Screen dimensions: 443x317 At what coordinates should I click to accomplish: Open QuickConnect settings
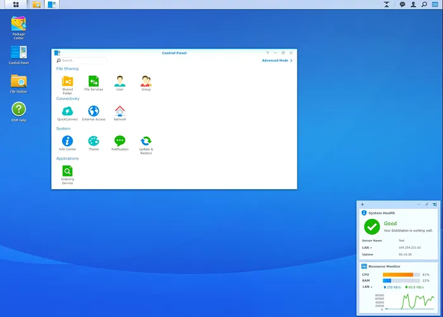[67, 113]
